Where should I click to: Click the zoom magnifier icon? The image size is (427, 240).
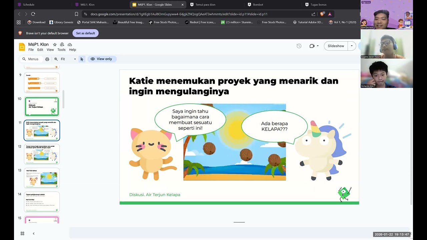pyautogui.click(x=56, y=59)
